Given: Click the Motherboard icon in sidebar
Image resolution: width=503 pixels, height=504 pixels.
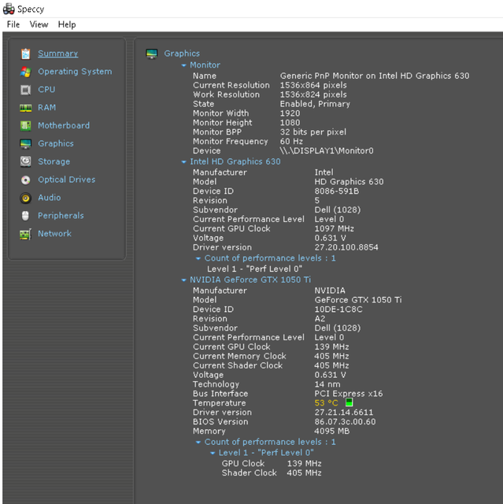Looking at the screenshot, I should click(26, 126).
